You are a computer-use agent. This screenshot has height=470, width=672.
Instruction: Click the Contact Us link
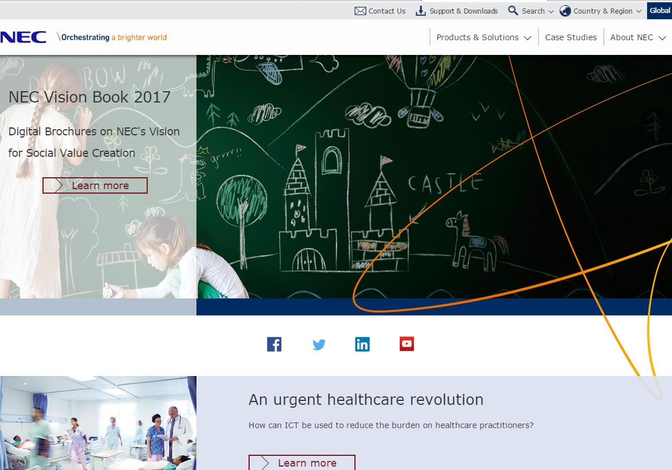(387, 11)
